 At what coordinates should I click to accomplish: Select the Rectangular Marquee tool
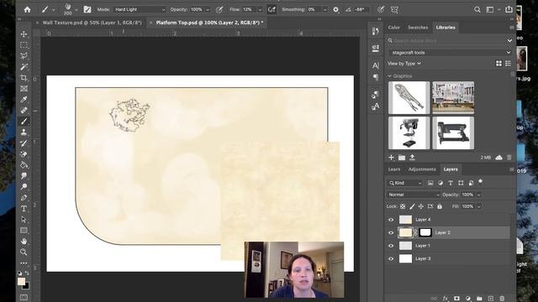[x=24, y=44]
